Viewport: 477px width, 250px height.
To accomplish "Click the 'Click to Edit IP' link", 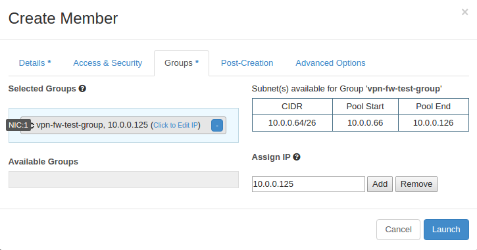I will point(176,125).
